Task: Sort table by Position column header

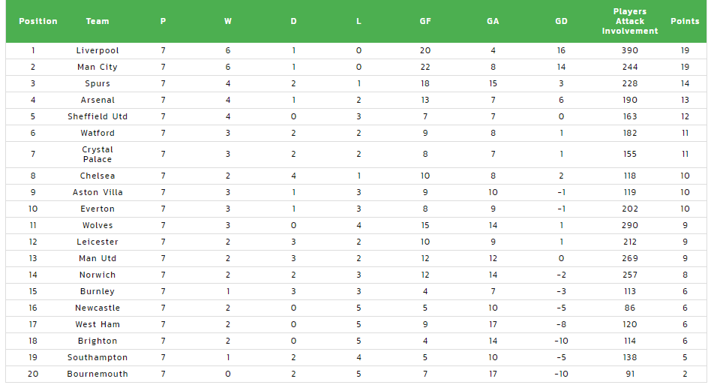Action: (38, 21)
